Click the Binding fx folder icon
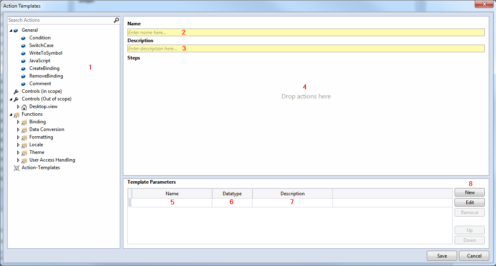This screenshot has width=496, height=266. [24, 122]
